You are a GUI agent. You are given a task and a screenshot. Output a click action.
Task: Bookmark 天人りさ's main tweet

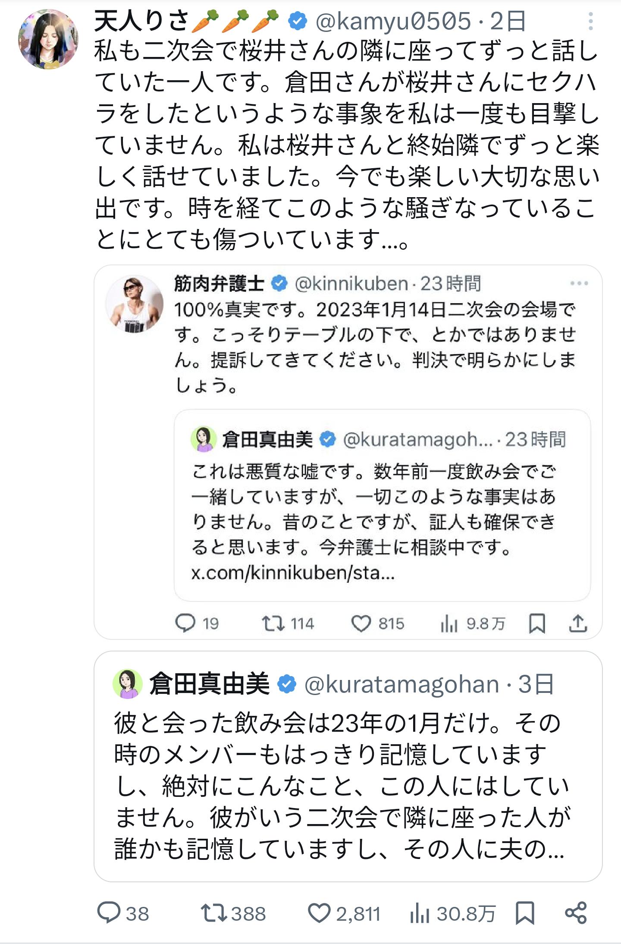point(525,913)
